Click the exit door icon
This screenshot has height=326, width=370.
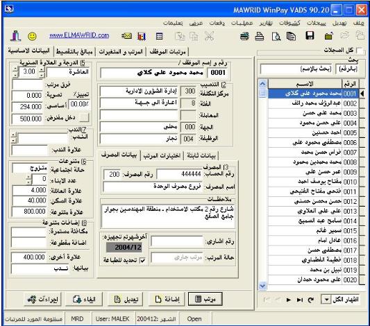16,36
